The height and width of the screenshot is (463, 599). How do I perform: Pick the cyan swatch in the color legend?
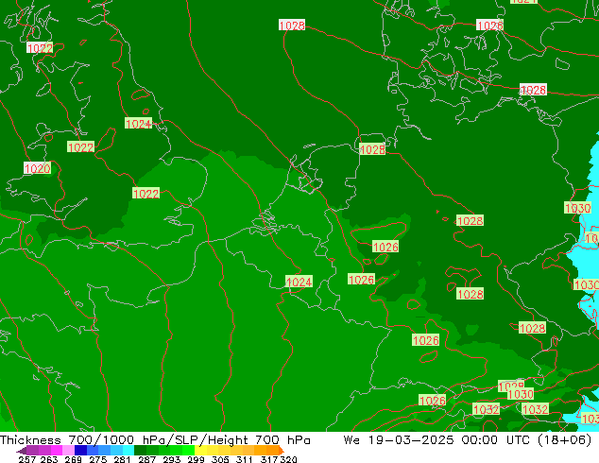click(128, 450)
